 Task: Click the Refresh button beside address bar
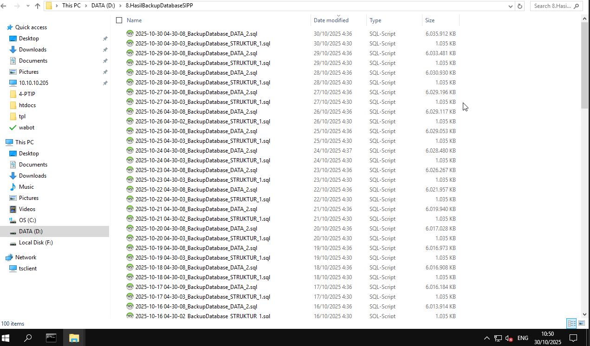coord(520,6)
